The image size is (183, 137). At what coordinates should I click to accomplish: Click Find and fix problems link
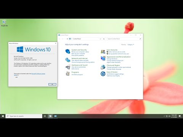coord(78,56)
